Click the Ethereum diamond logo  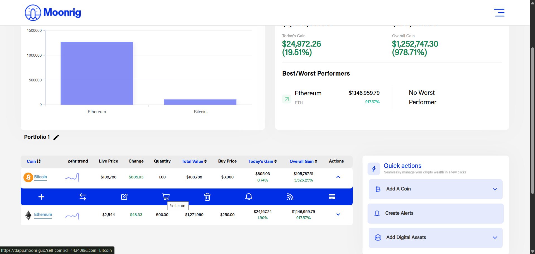tap(28, 215)
